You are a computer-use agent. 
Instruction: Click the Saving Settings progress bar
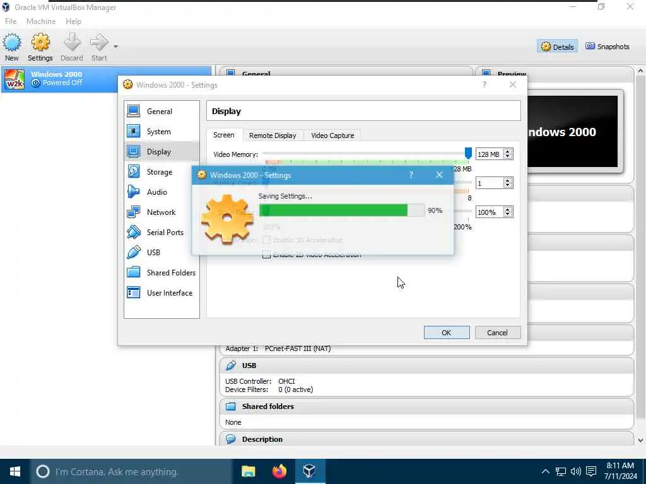[342, 210]
